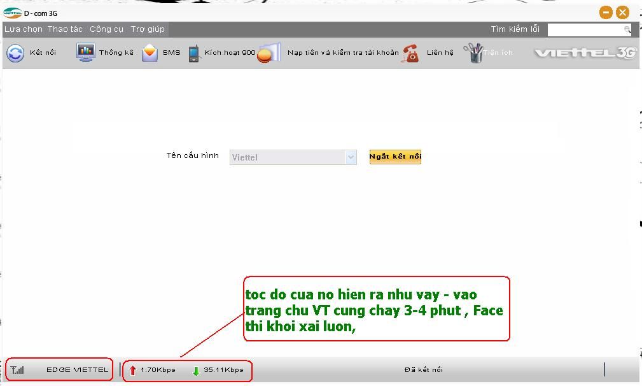This screenshot has width=642, height=386.
Task: Close the D-com 3G window
Action: [623, 13]
